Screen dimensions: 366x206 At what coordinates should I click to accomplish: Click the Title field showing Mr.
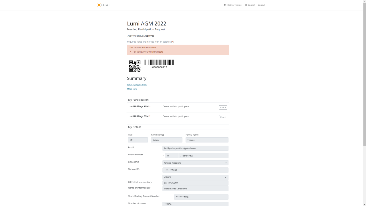(x=138, y=140)
